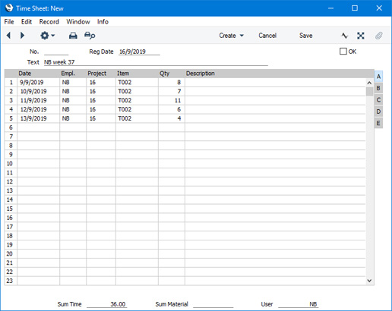This screenshot has height=311, width=392.
Task: Click the workflow activity line icon
Action: (344, 36)
